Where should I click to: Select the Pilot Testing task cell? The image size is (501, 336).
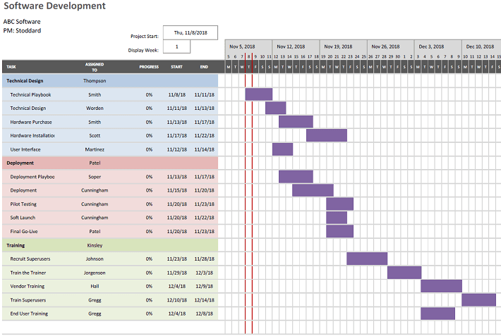click(x=23, y=204)
